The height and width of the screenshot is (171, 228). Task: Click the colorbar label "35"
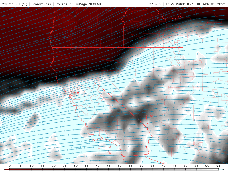(x=86, y=166)
